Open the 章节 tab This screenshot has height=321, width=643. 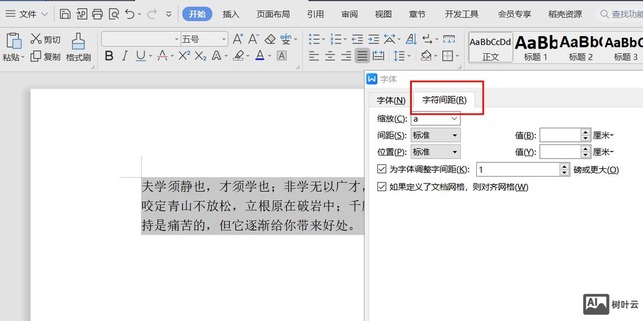point(417,14)
